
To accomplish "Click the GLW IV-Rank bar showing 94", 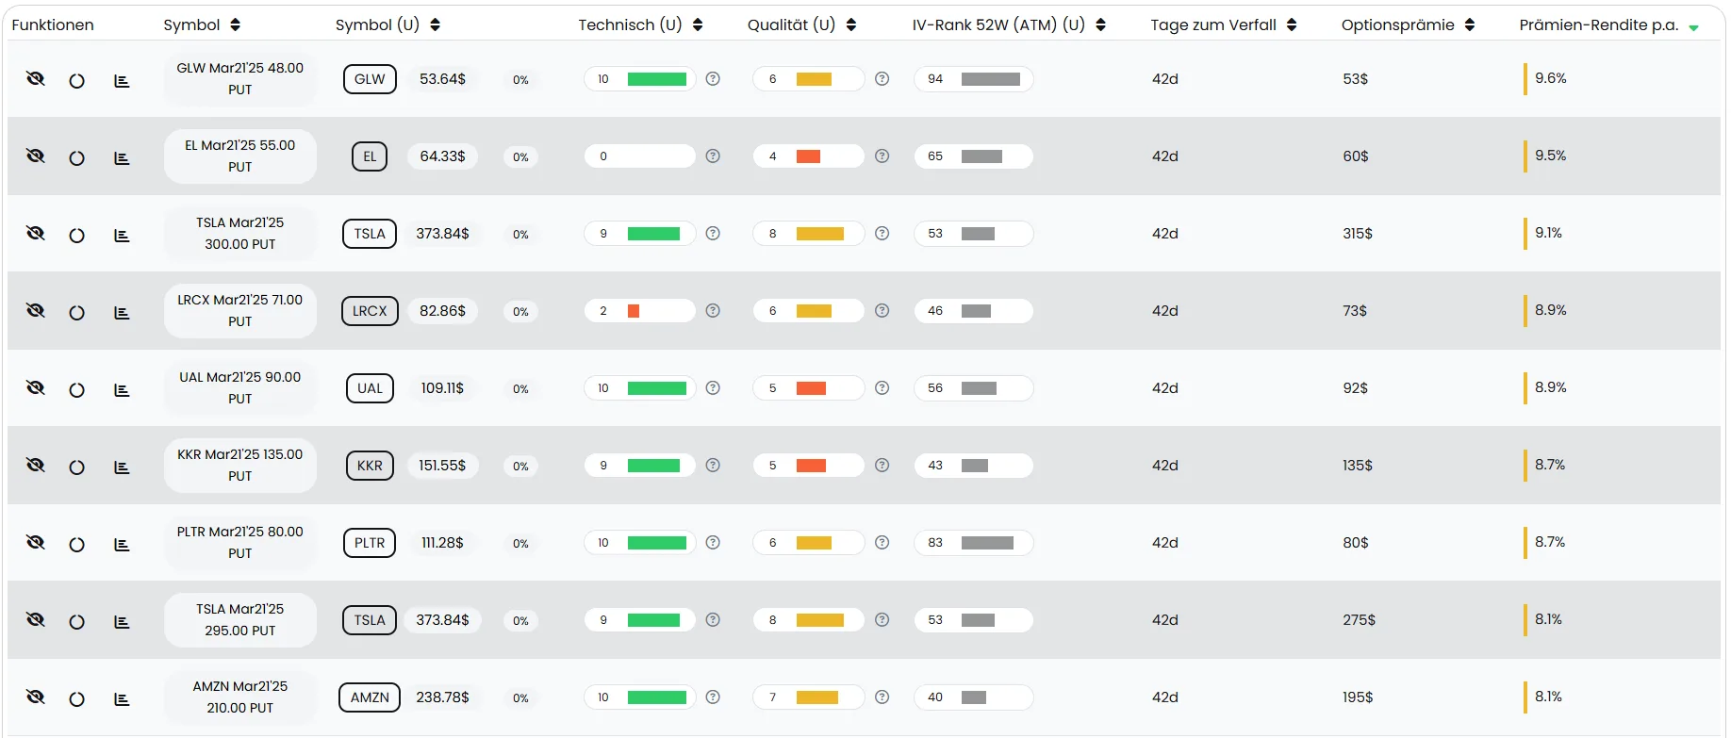I will tap(974, 79).
